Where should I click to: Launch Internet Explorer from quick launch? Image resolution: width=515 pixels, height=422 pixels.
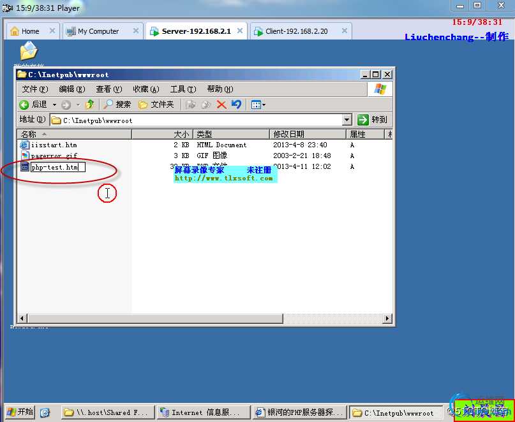tap(45, 412)
